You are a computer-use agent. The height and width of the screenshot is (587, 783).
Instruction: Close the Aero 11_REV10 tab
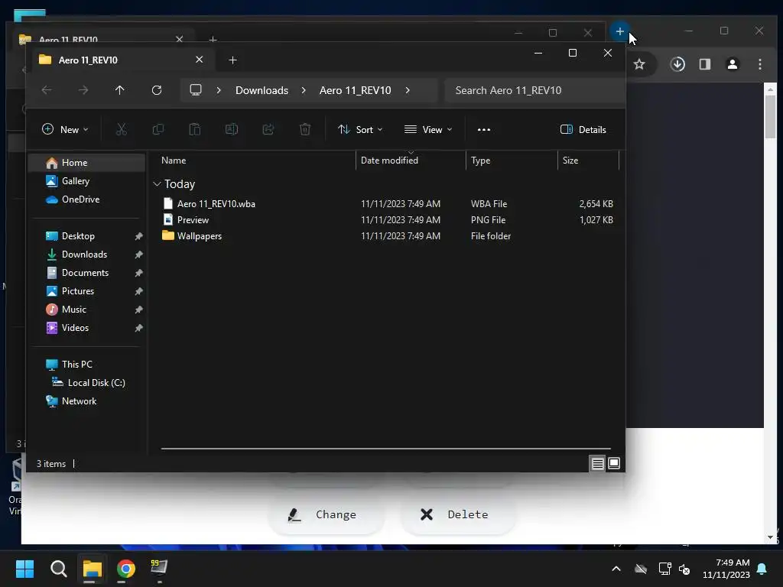pos(200,60)
